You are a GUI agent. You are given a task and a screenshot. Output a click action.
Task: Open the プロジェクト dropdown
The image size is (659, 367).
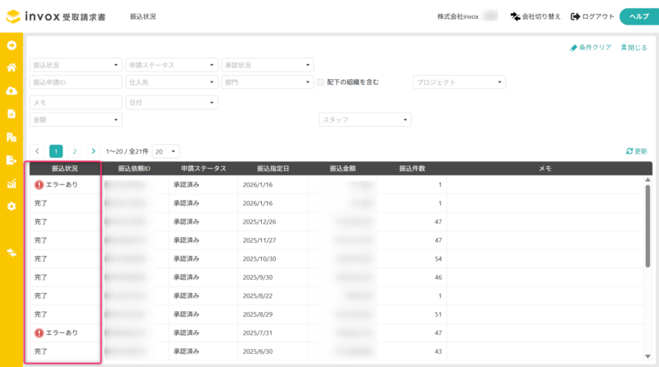459,82
